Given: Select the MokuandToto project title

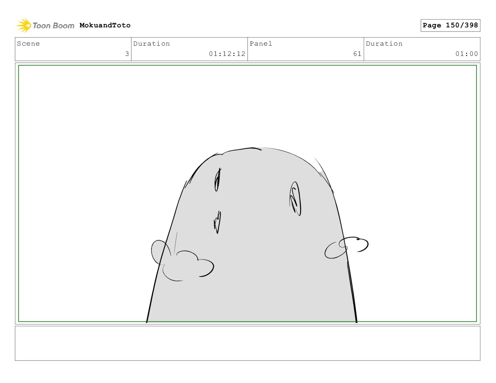Looking at the screenshot, I should point(105,25).
